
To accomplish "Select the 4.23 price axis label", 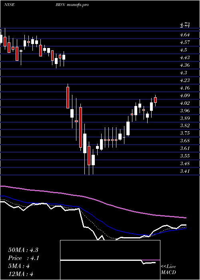I will 185,80.
